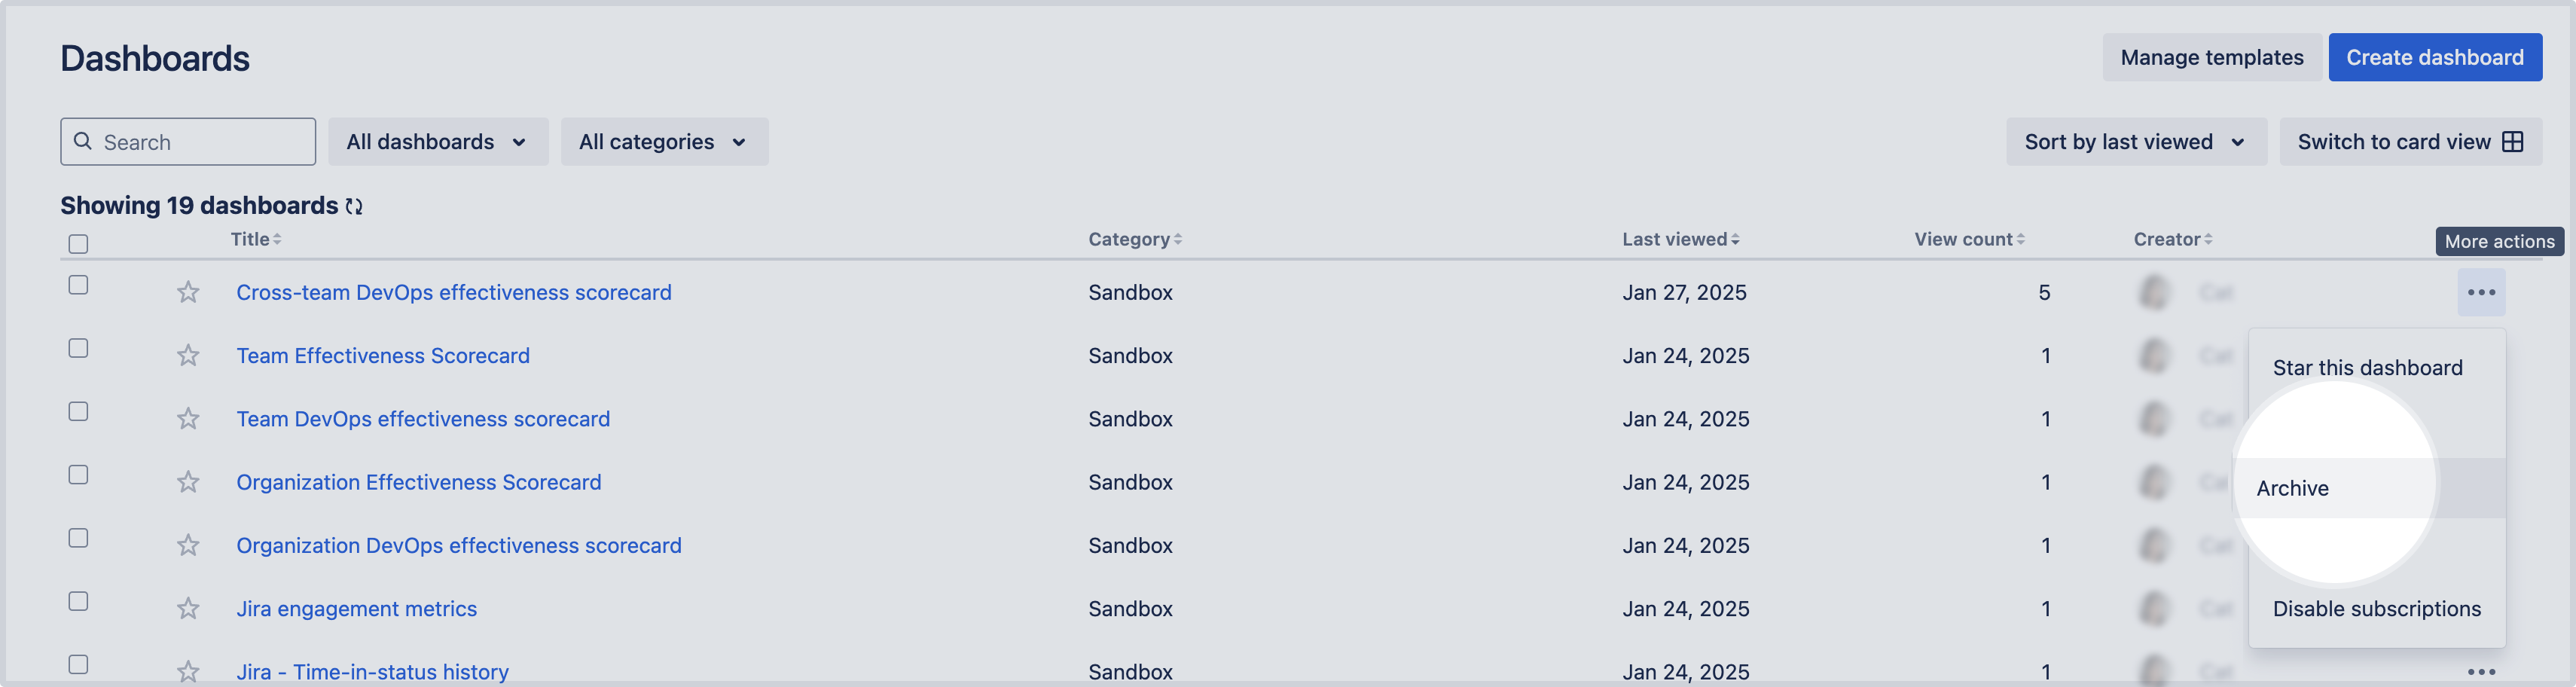Open the Manage templates button
2576x687 pixels.
point(2212,58)
